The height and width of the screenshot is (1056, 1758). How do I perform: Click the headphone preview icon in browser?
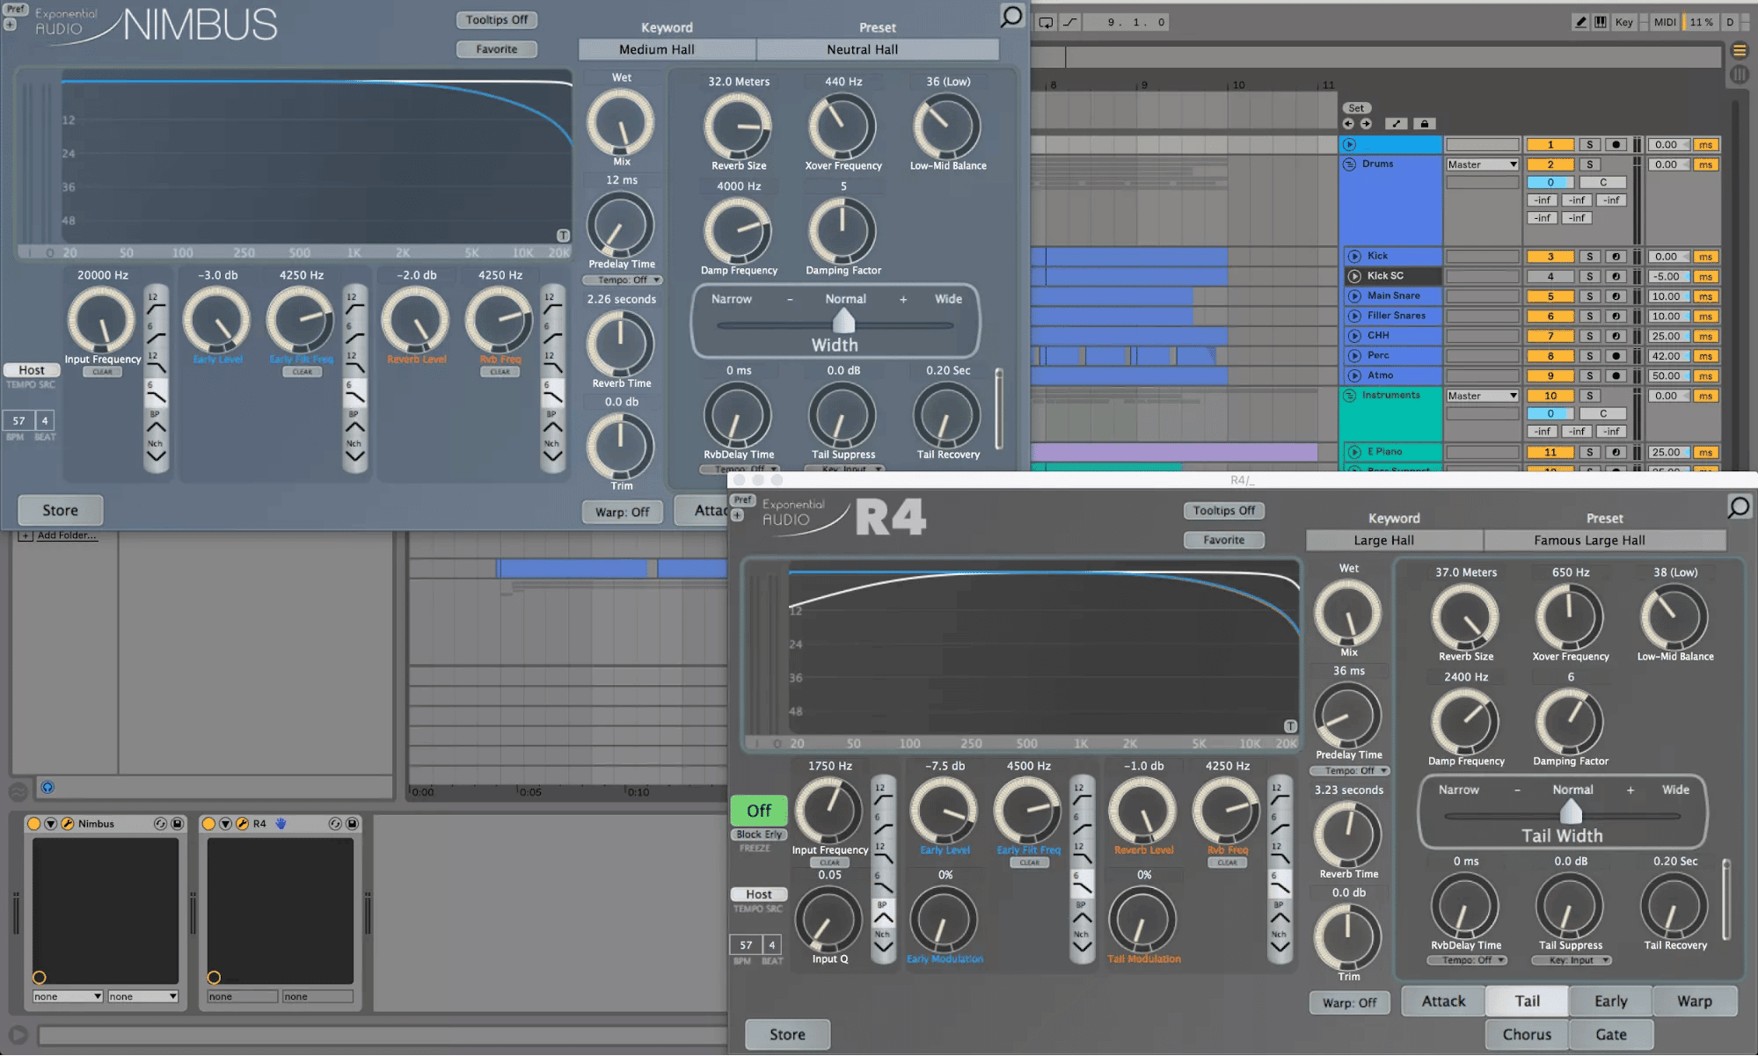[x=47, y=787]
